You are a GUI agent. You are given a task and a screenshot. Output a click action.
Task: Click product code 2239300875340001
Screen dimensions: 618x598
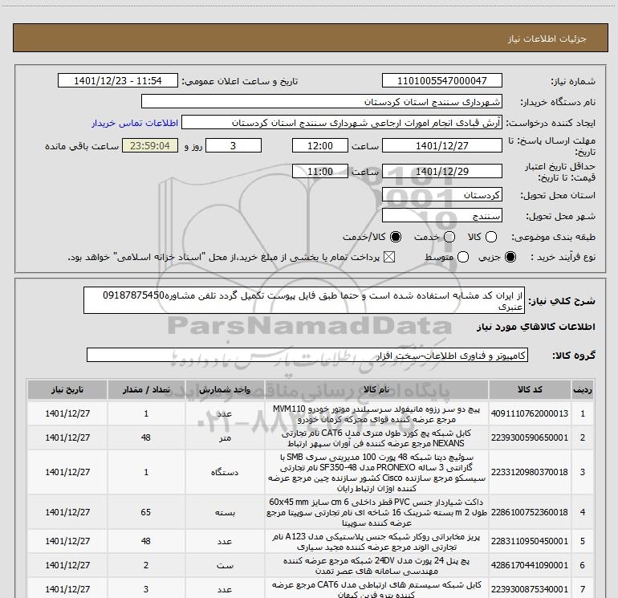coord(530,589)
